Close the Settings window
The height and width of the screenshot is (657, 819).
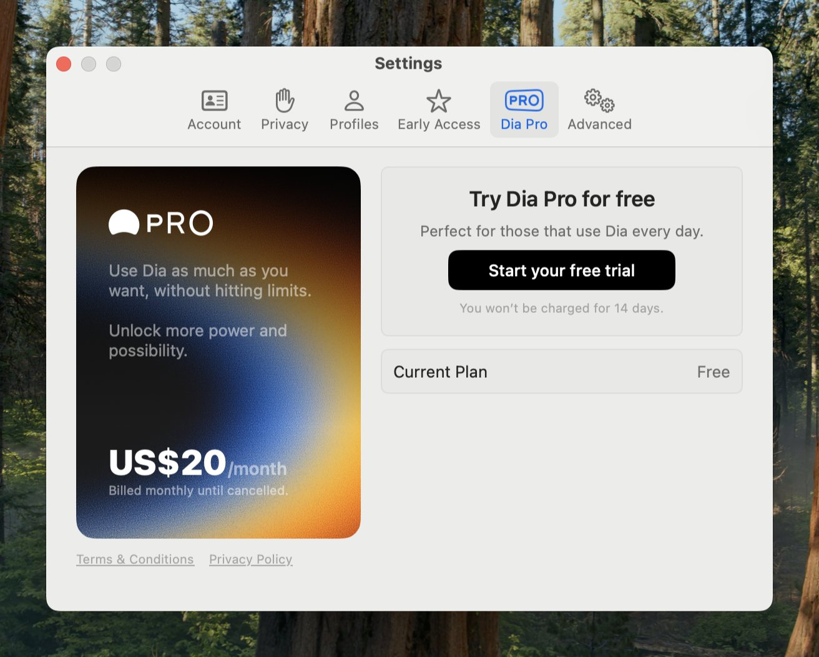coord(64,64)
